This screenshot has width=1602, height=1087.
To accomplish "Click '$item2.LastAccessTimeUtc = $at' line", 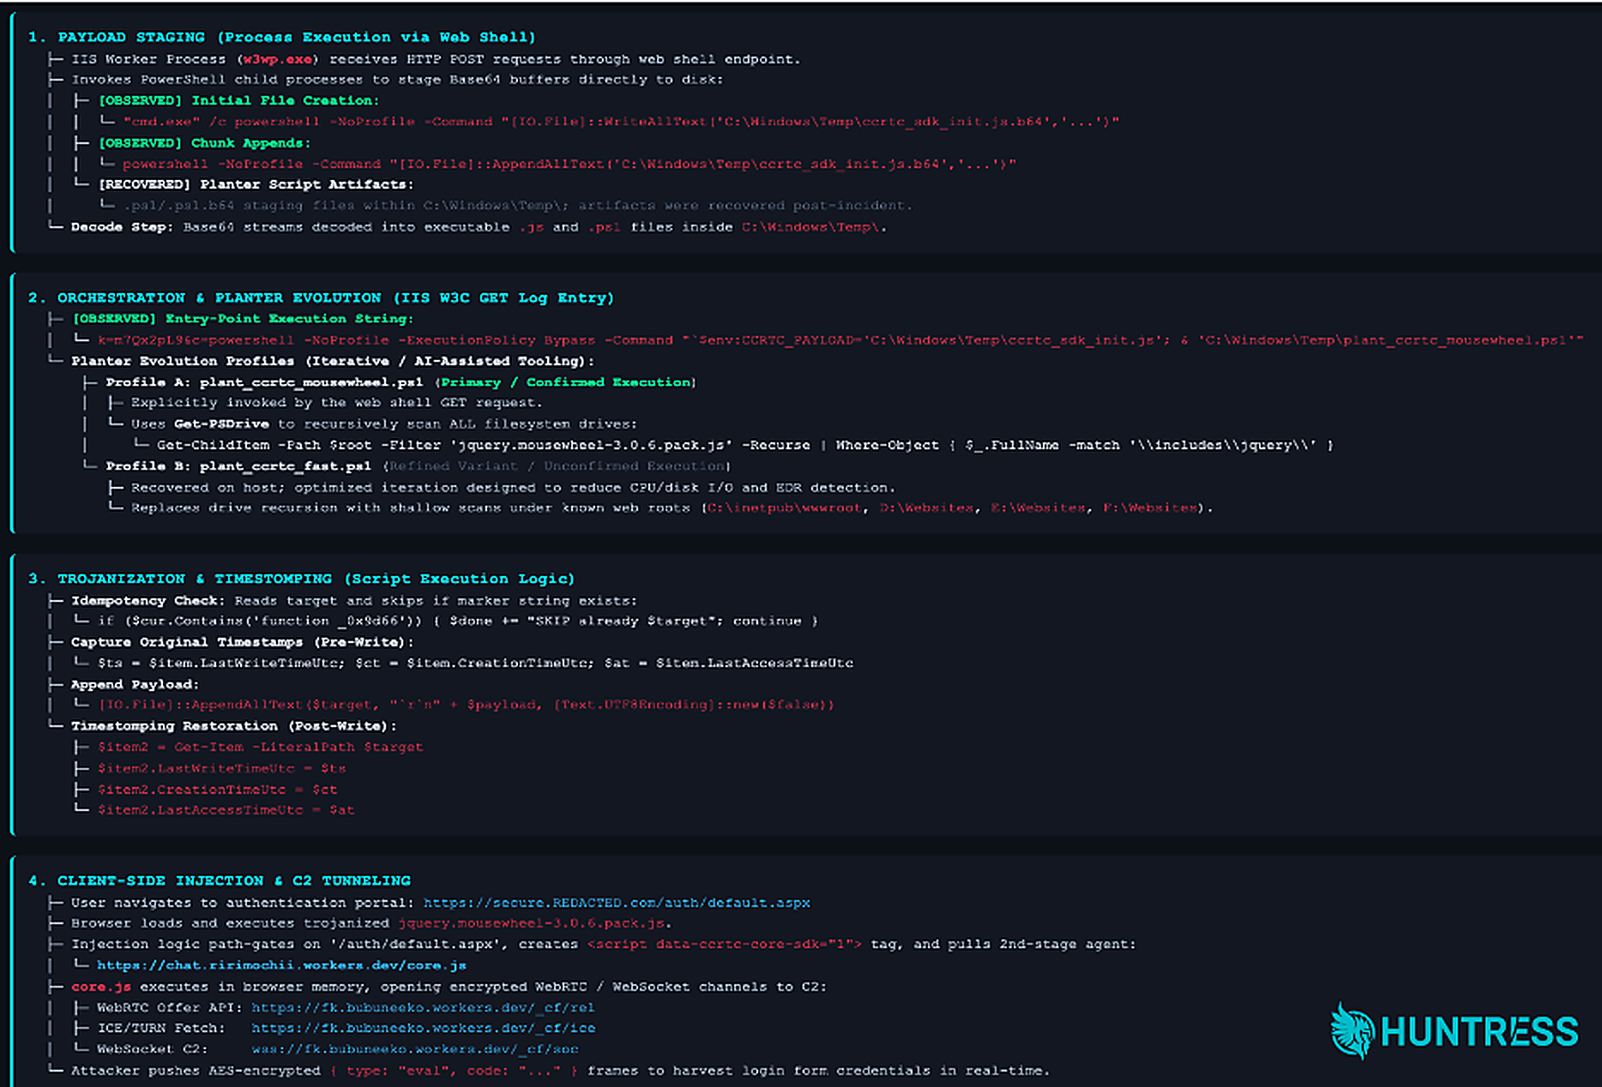I will [x=226, y=810].
